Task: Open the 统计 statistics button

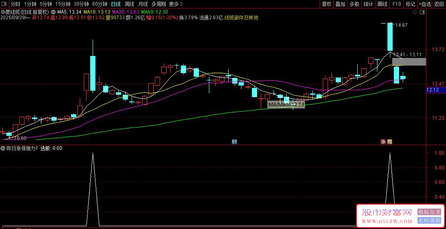Action: 368,4
